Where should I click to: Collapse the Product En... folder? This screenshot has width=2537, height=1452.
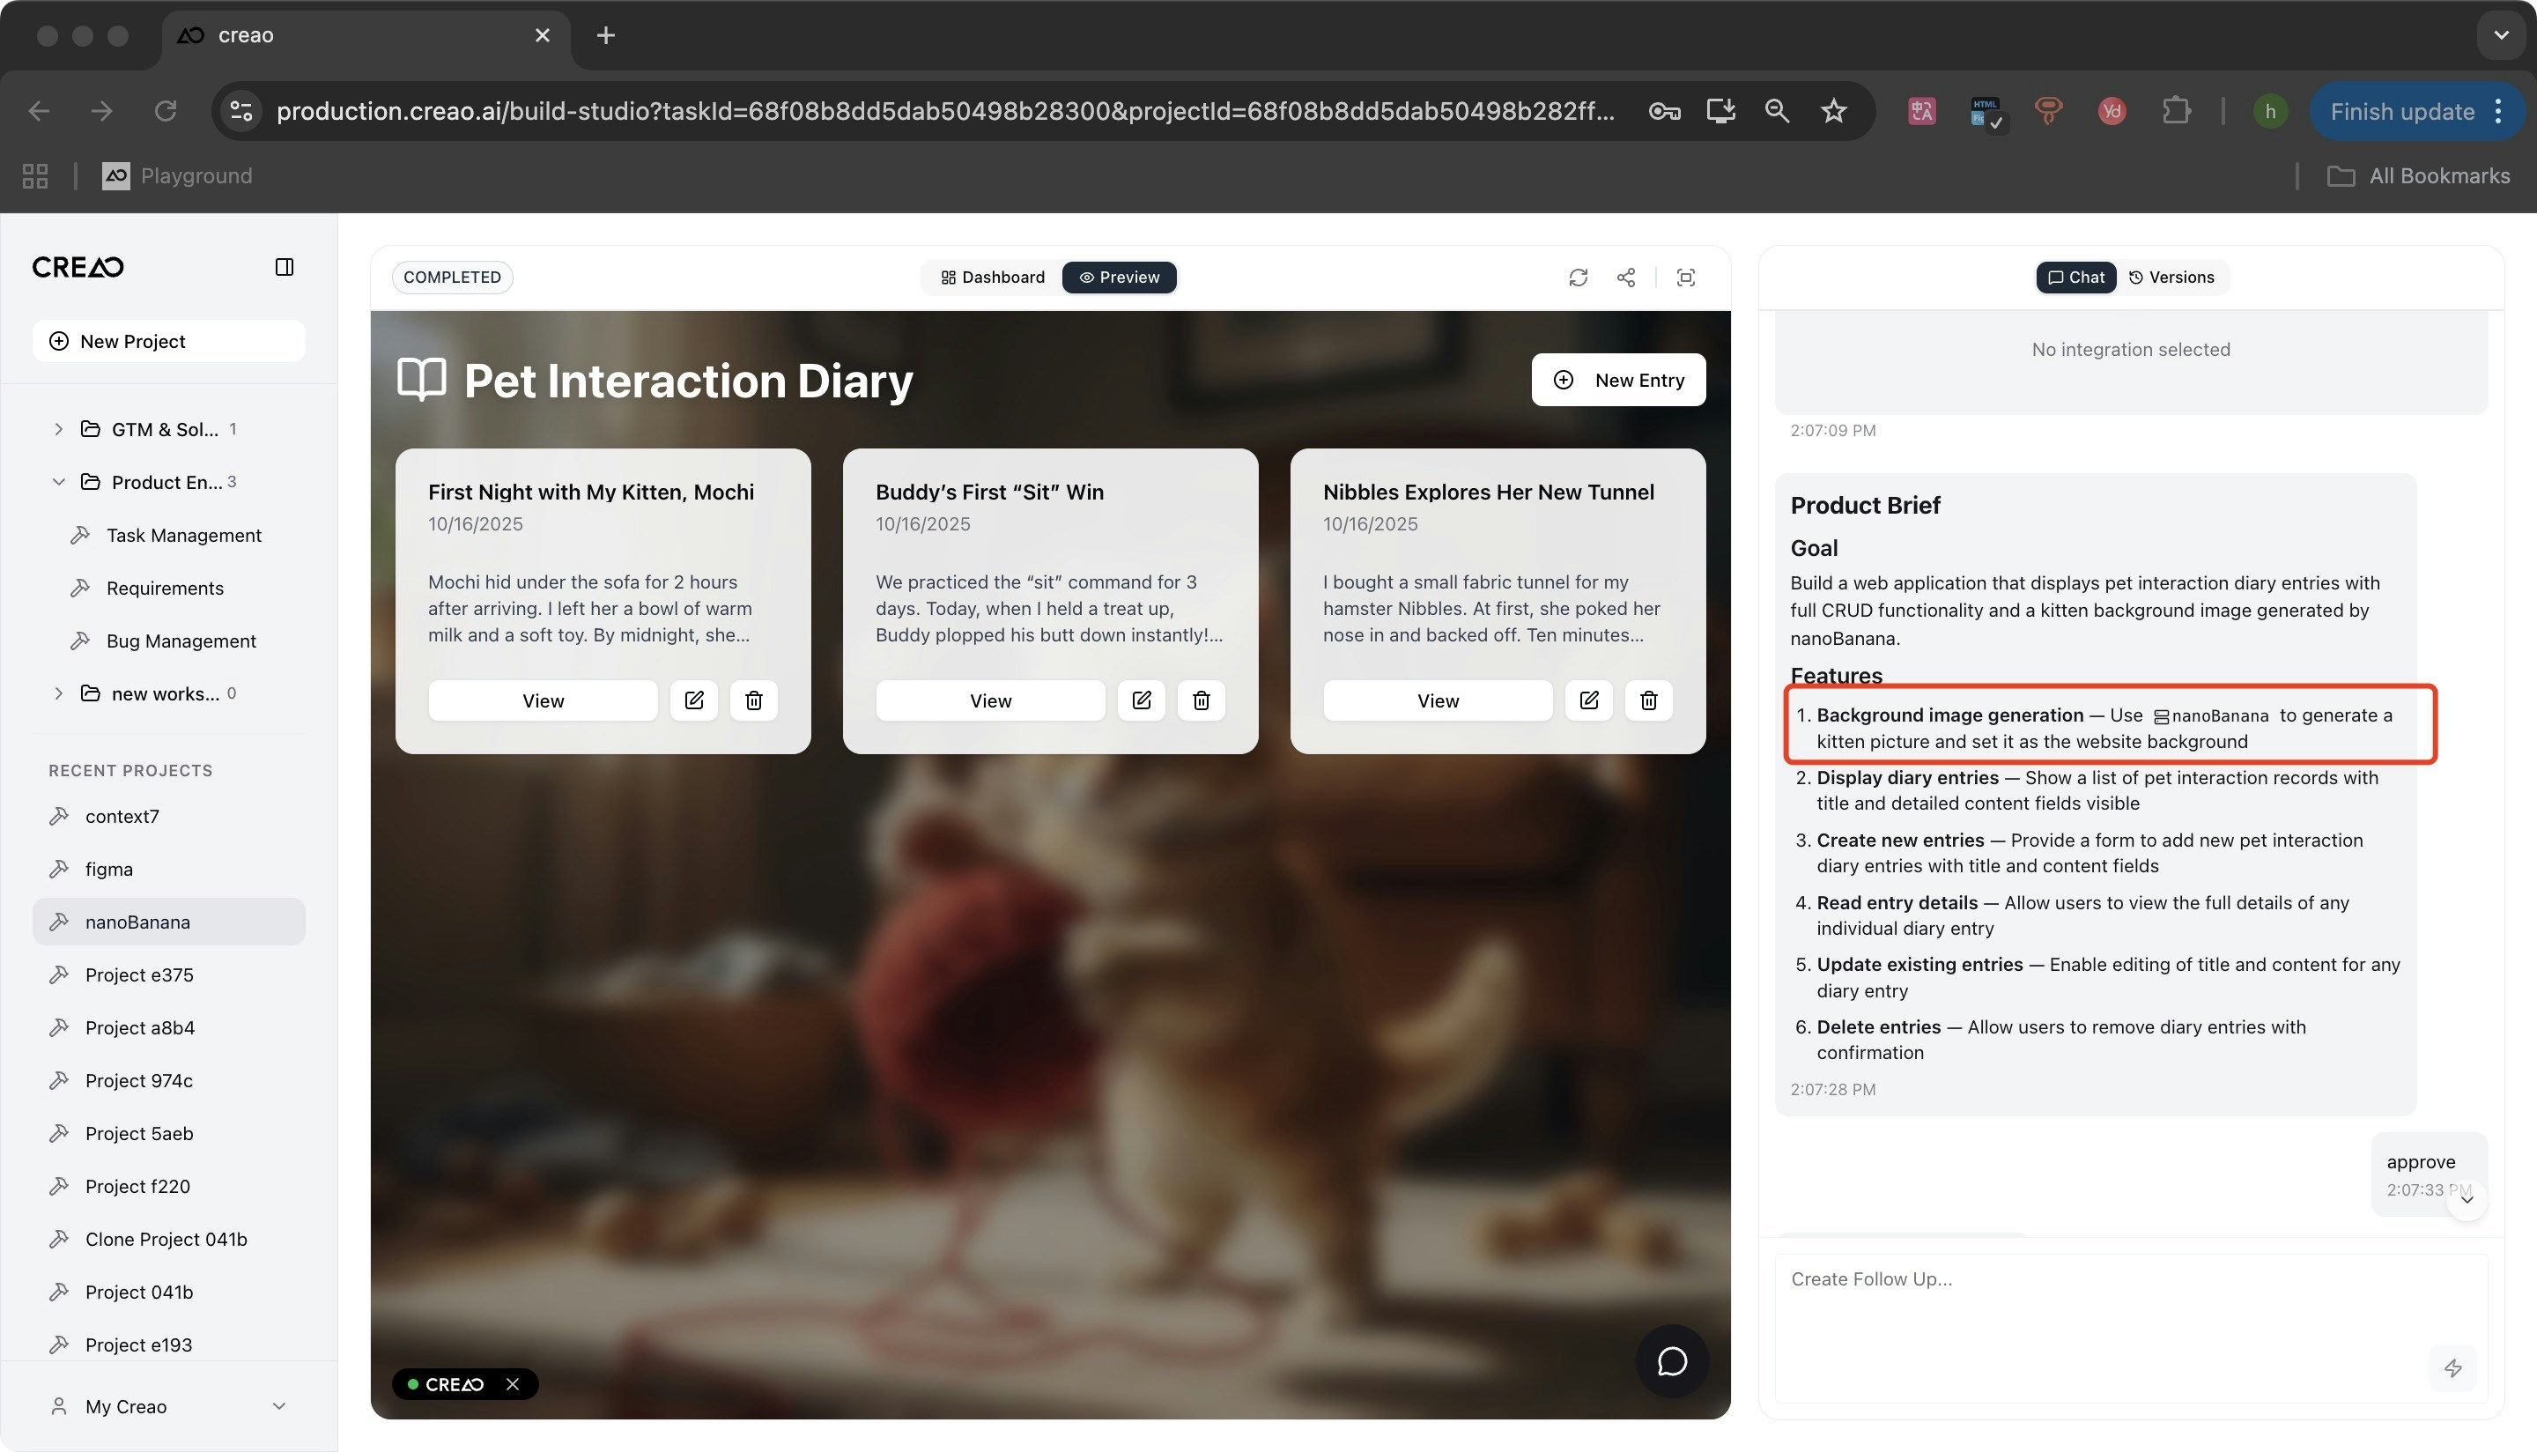pos(58,482)
